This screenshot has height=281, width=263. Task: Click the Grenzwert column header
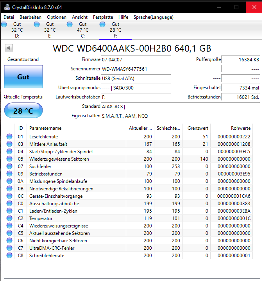coord(196,128)
